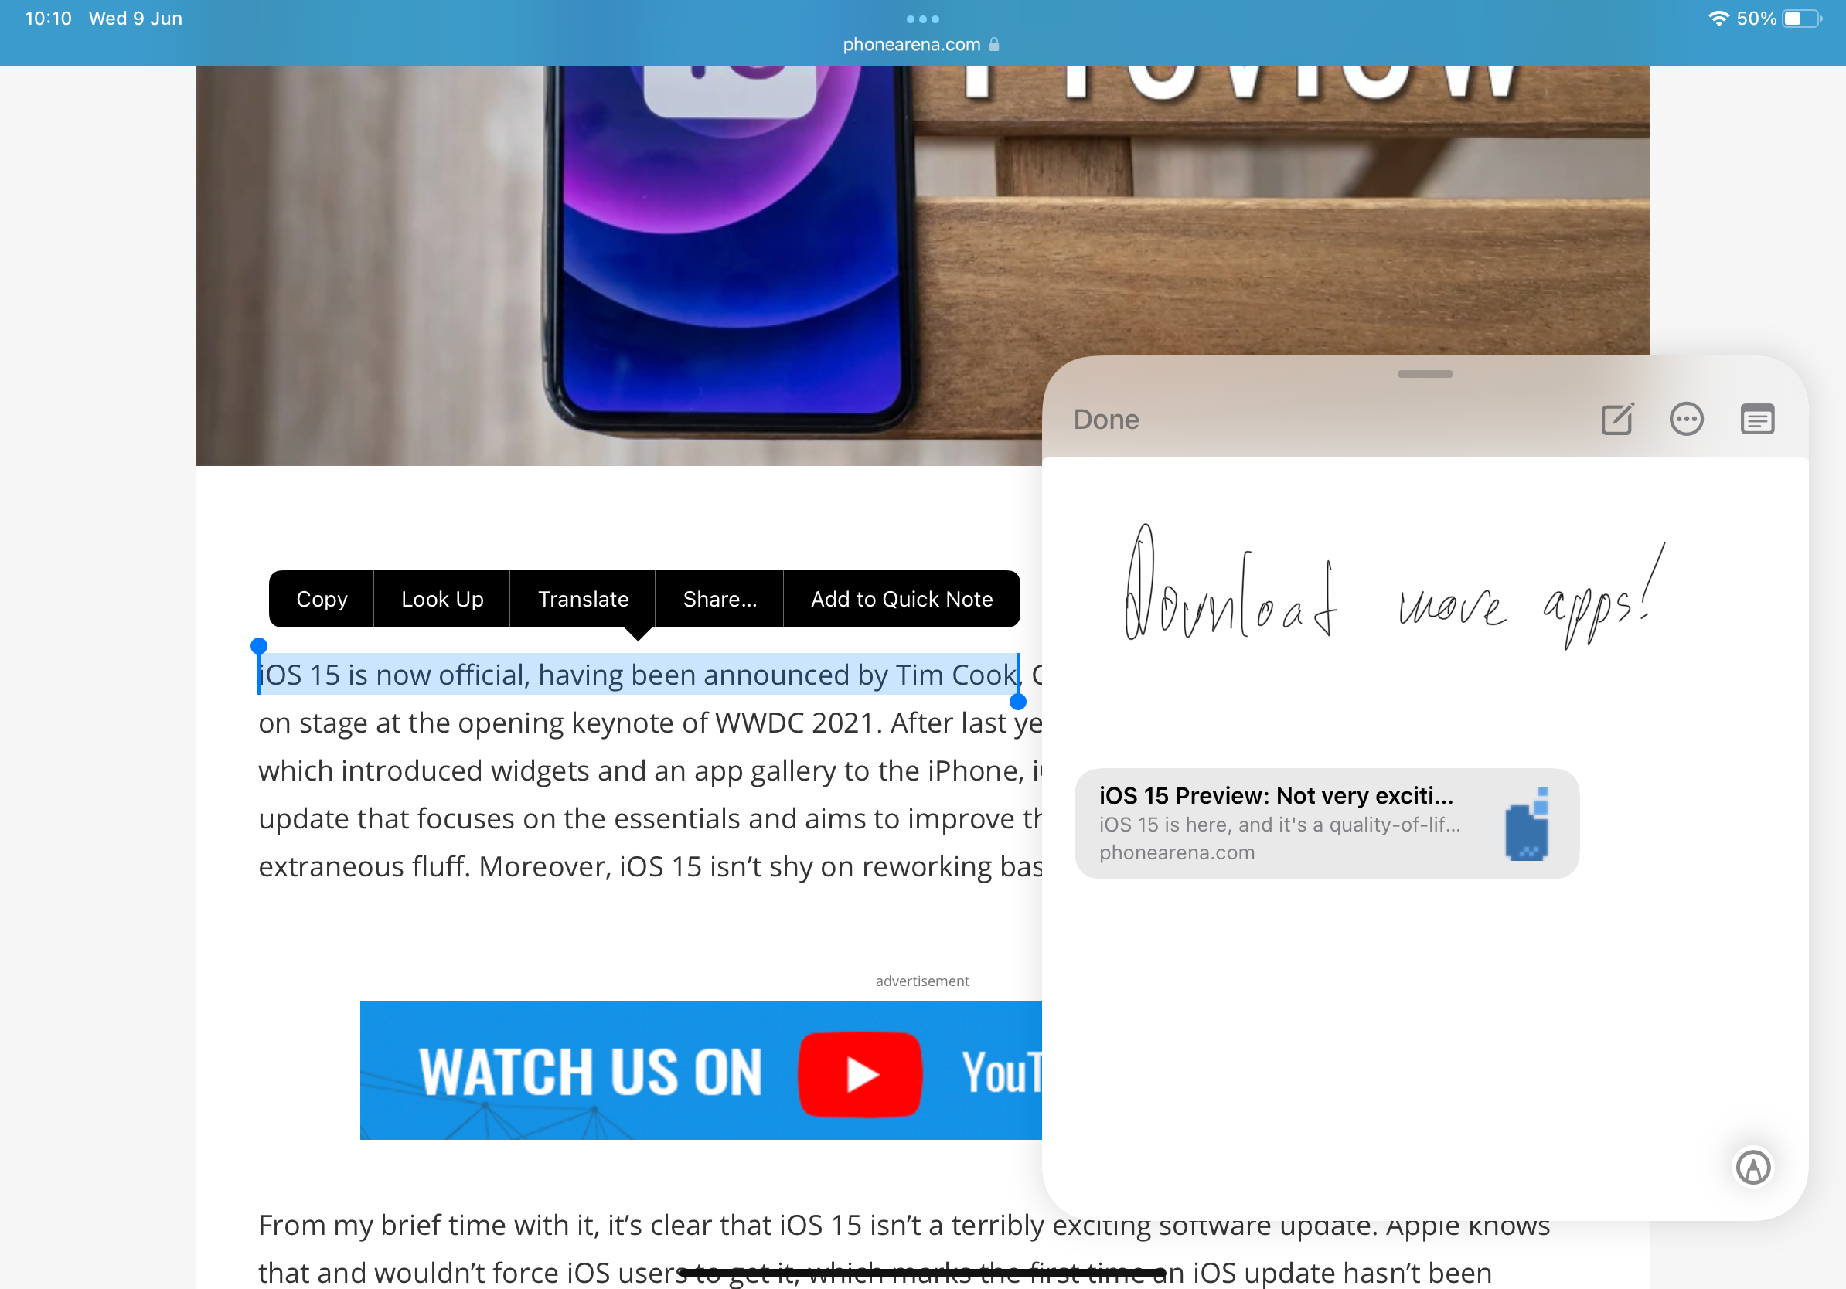Image resolution: width=1846 pixels, height=1289 pixels.
Task: Tap the Share context menu item
Action: [718, 599]
